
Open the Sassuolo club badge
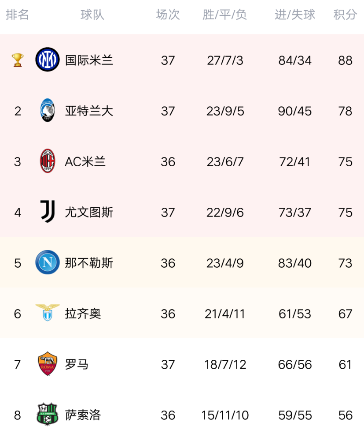tap(48, 414)
